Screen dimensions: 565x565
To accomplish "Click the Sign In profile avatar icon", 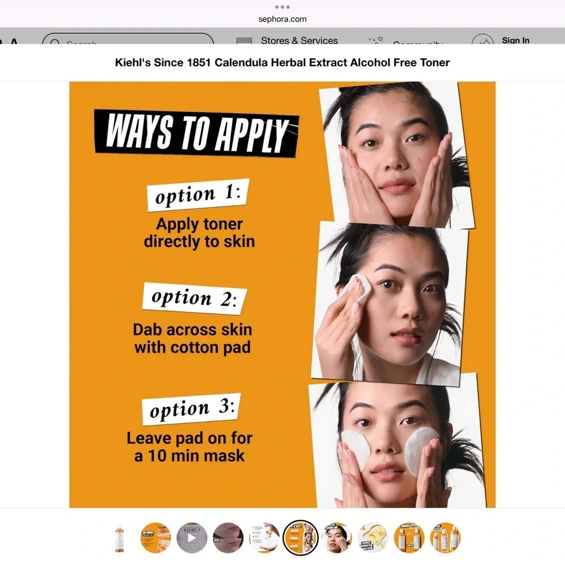I will (x=482, y=40).
